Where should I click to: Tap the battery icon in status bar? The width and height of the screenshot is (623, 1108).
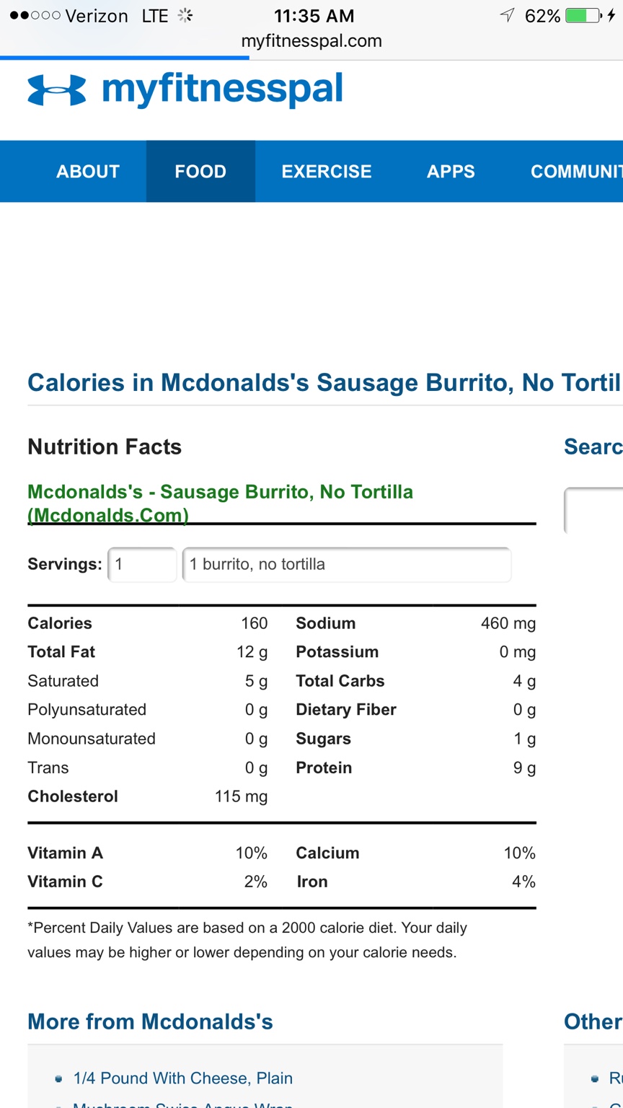pyautogui.click(x=584, y=16)
